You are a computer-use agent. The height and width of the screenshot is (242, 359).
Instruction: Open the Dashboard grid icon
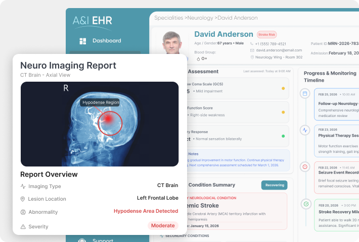point(82,41)
